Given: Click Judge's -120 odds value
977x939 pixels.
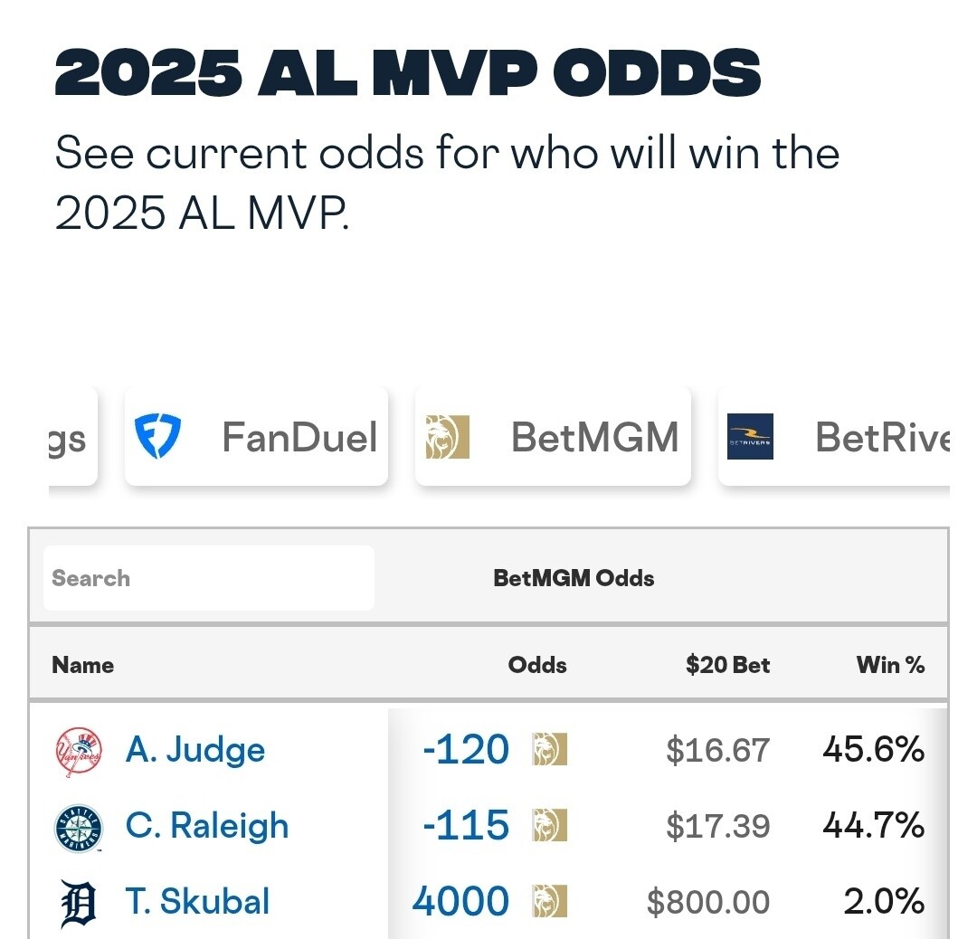Looking at the screenshot, I should 466,750.
